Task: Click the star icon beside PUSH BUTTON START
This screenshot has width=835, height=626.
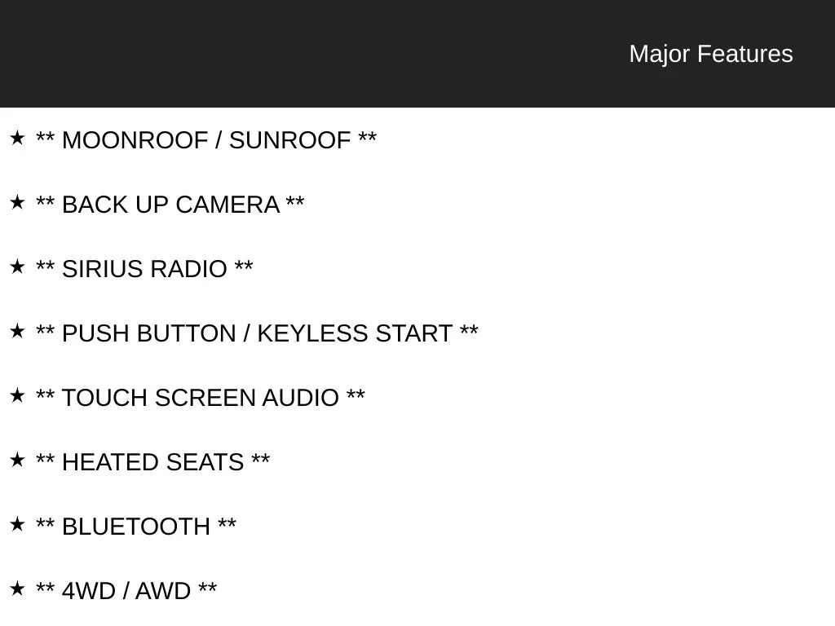Action: 17,331
